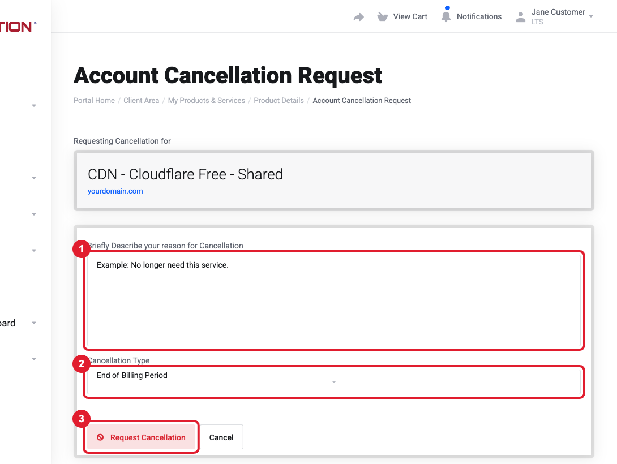Click the Cancellation Type label
617x464 pixels.
(x=118, y=360)
